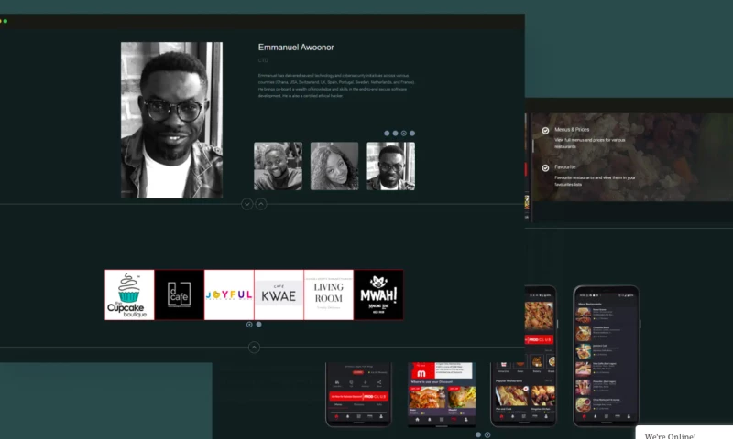Click the Cafe Kwae logo
Screen dimensions: 733x439
click(279, 294)
